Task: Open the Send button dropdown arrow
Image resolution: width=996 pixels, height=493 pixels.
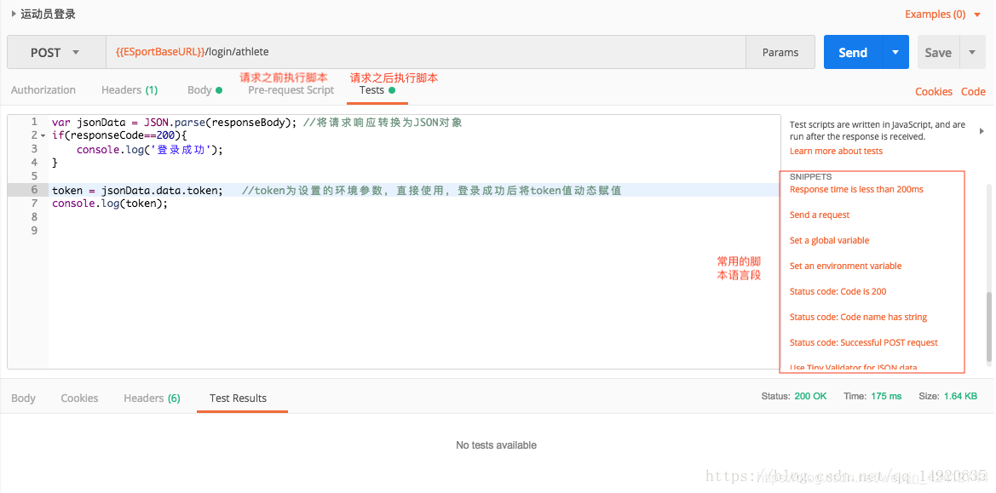Action: 895,53
